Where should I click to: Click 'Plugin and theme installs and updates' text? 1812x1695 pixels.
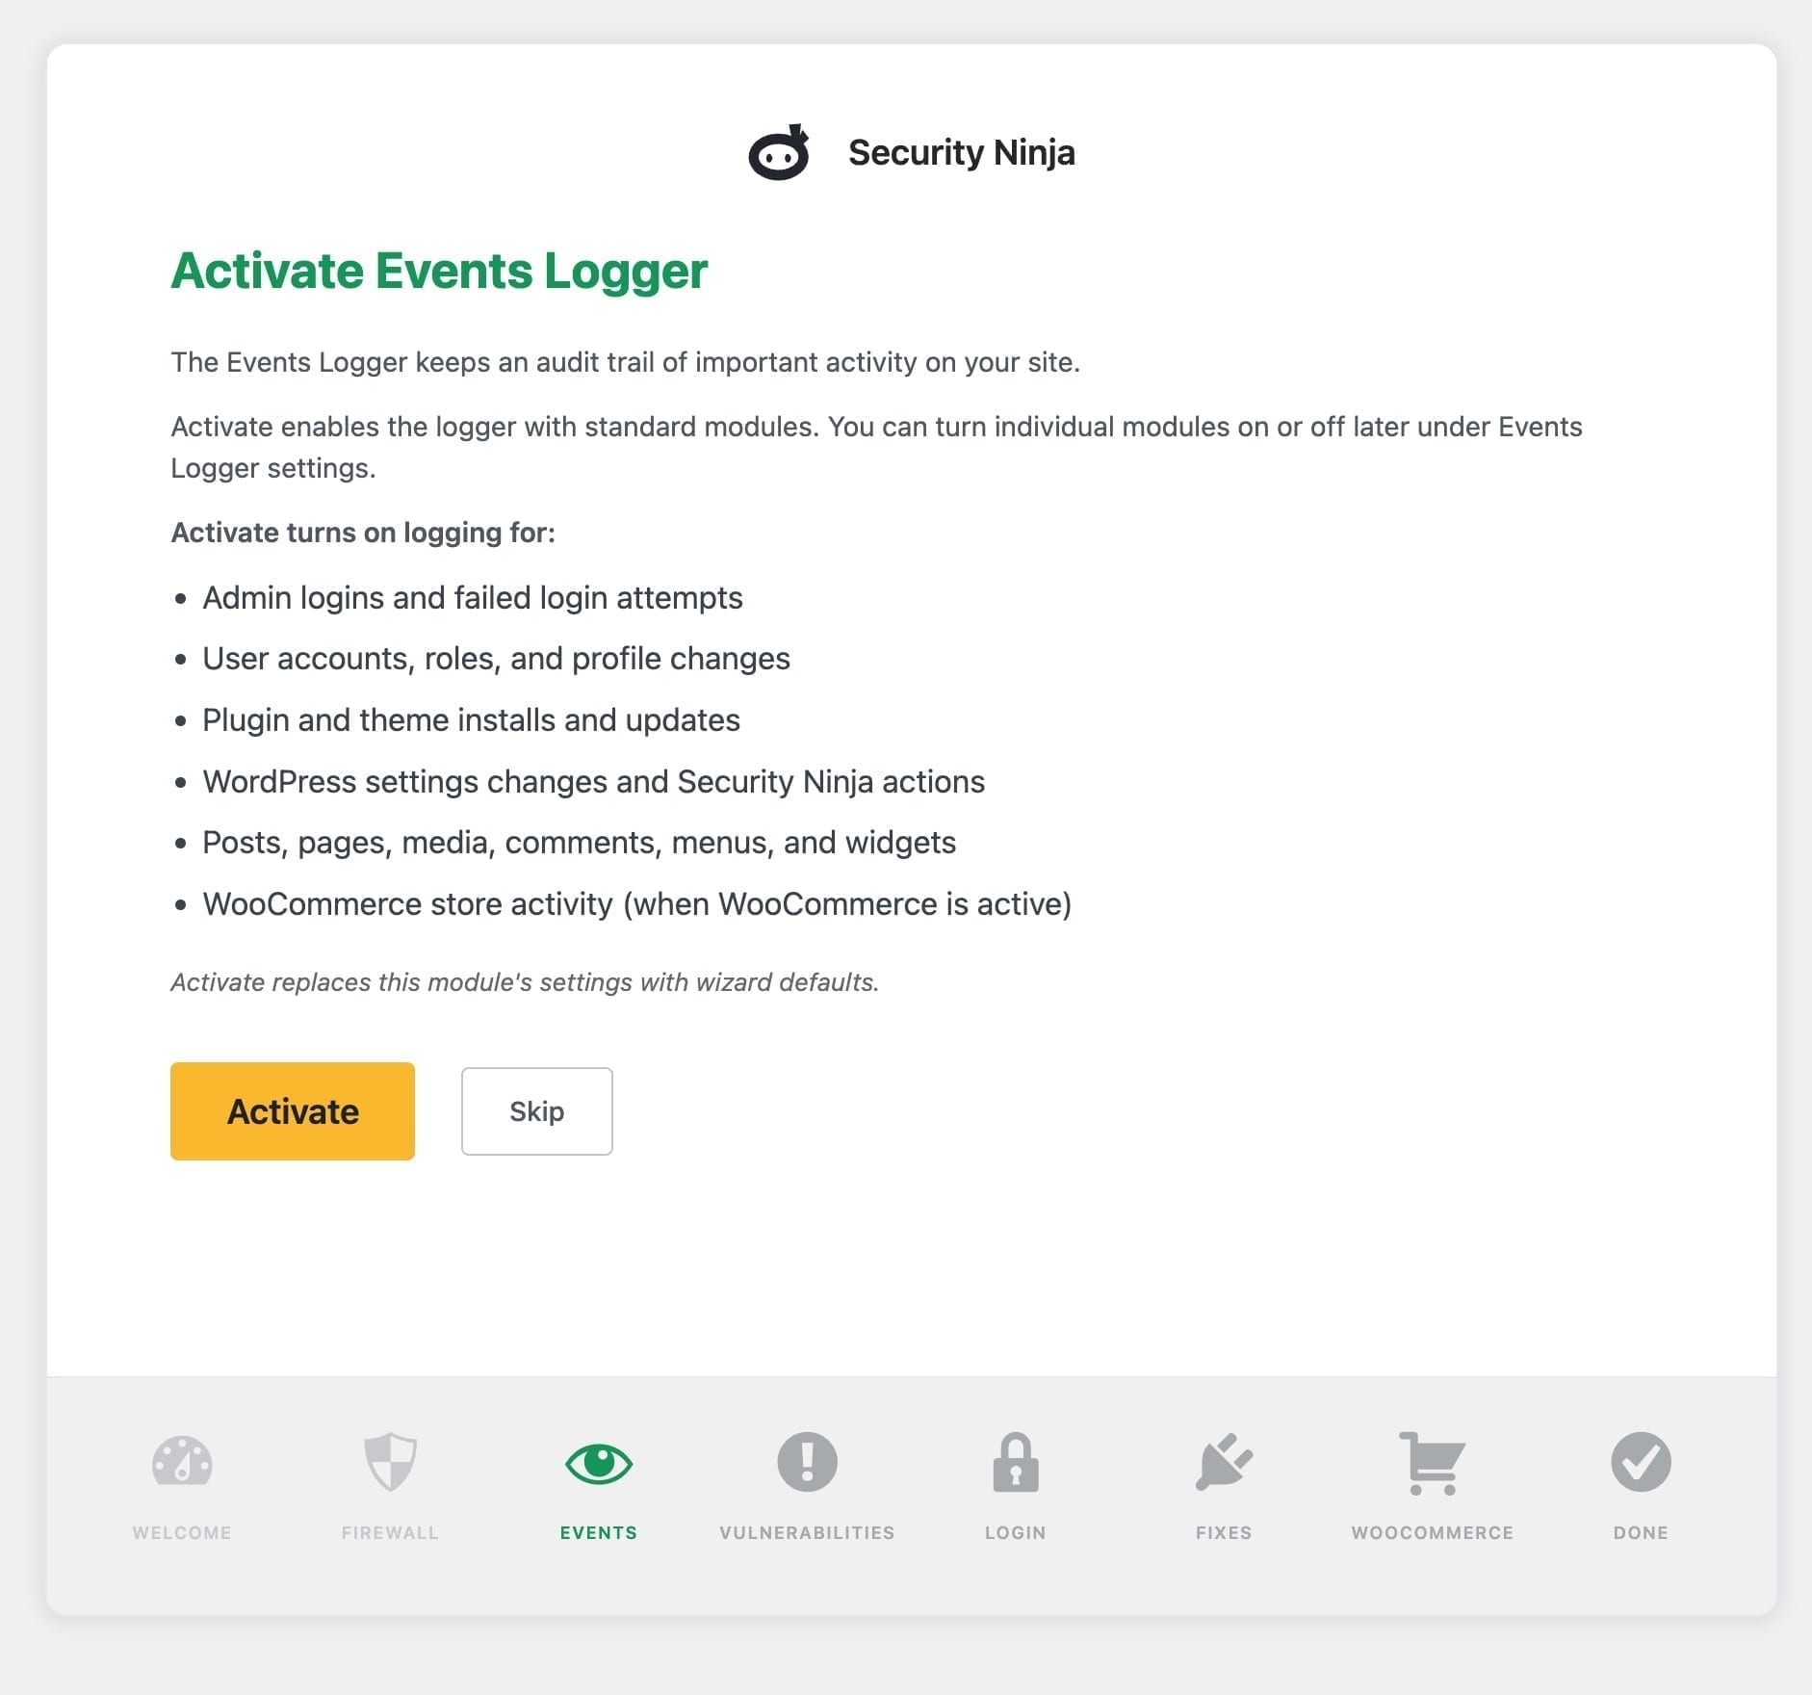point(471,720)
